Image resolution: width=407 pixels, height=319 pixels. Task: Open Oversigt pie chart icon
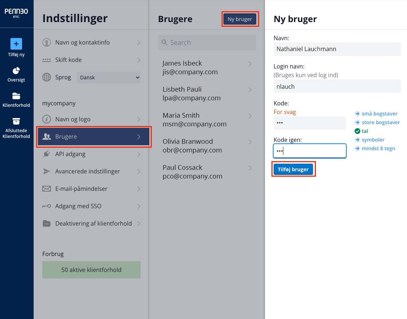pyautogui.click(x=16, y=71)
